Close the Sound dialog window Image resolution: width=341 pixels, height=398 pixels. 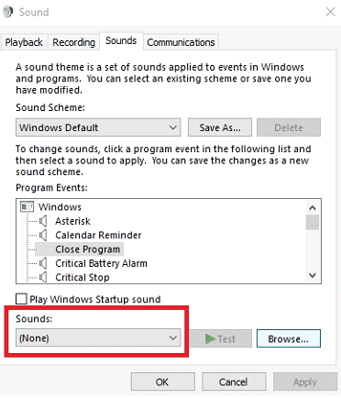pyautogui.click(x=330, y=12)
